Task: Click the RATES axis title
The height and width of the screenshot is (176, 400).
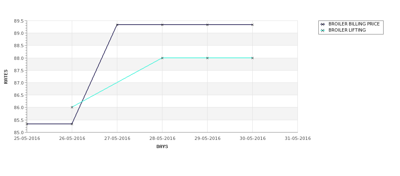Action: (6, 77)
